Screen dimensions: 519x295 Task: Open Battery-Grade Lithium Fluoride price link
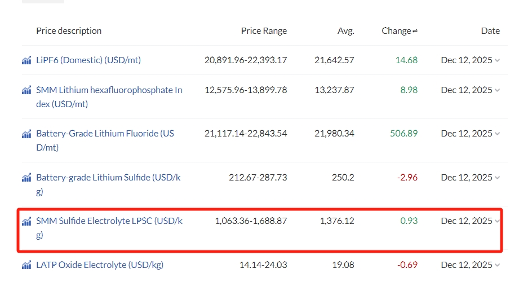pos(105,134)
